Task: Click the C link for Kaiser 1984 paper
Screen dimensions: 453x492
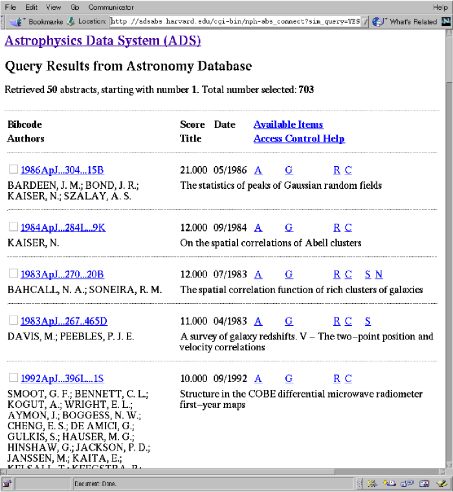Action: 348,228
